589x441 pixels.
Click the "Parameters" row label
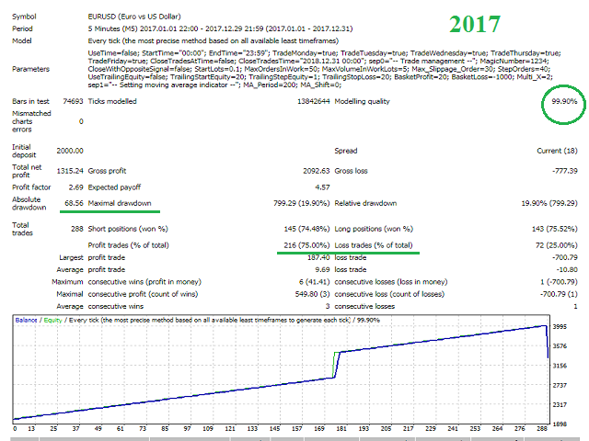30,69
